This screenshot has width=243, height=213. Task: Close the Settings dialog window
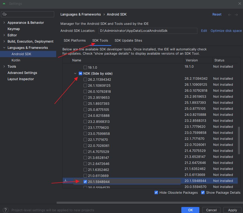click(x=239, y=4)
